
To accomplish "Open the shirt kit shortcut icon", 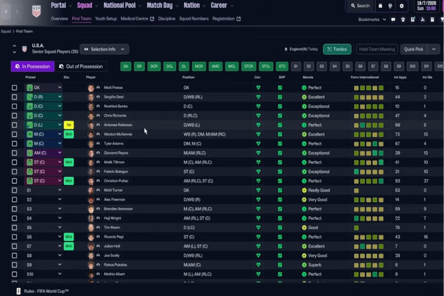I will (x=403, y=19).
